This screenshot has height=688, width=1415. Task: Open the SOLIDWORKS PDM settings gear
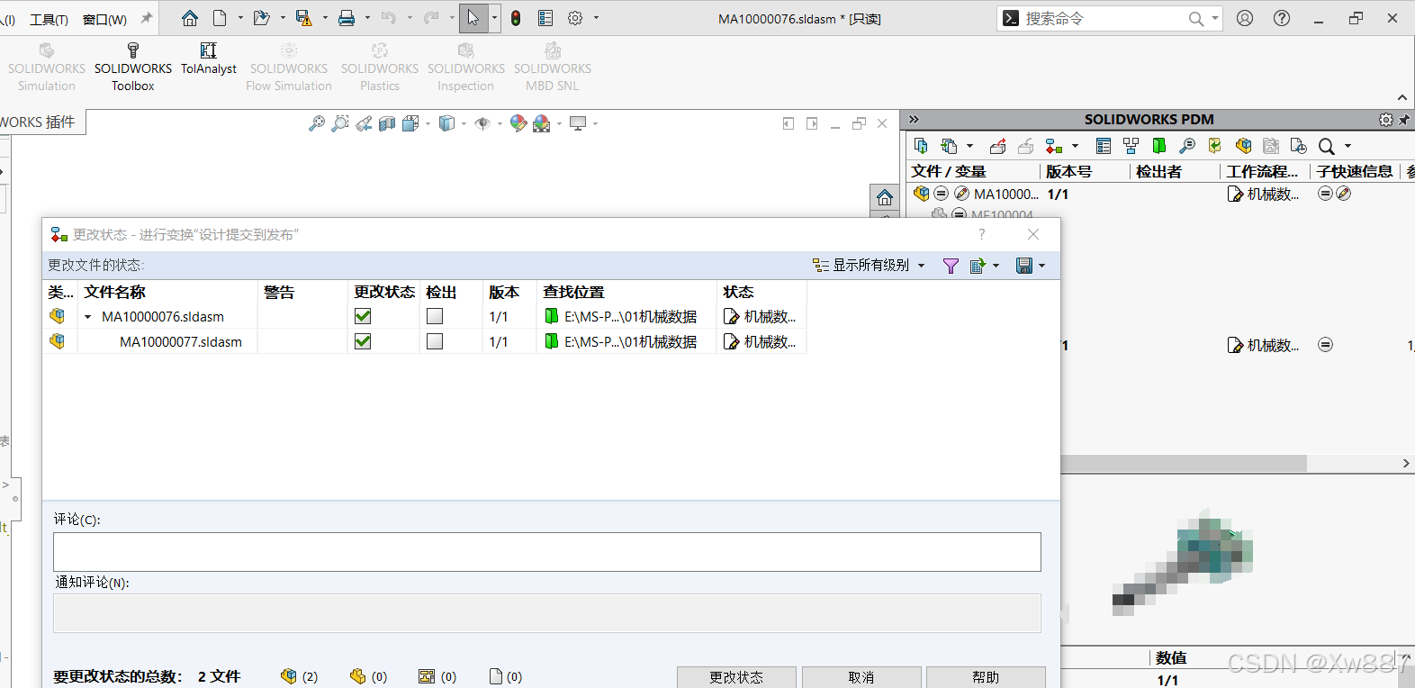[1386, 119]
